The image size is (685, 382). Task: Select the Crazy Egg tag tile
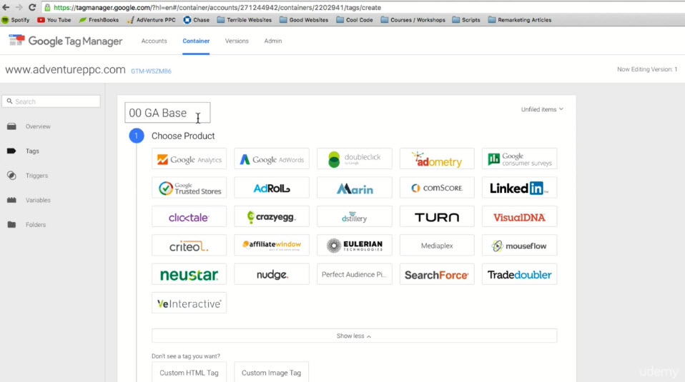272,217
